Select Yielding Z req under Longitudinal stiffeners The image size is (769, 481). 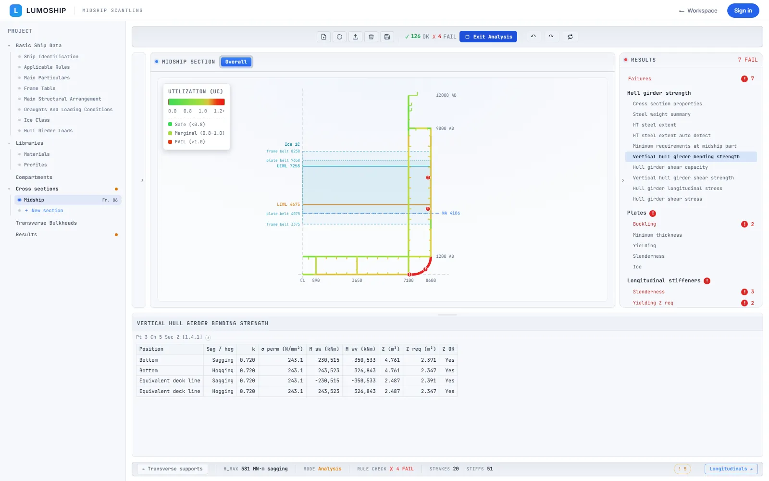pyautogui.click(x=691, y=303)
